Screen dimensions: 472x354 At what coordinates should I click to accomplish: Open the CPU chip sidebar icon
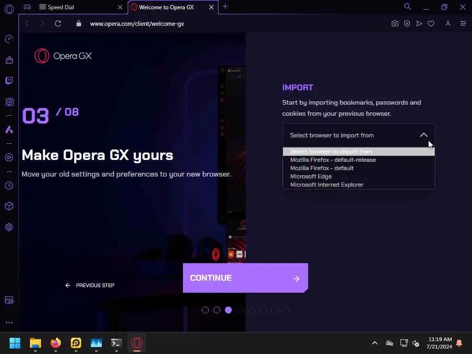point(9,102)
